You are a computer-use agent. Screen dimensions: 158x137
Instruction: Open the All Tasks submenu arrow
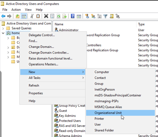tap(83, 78)
